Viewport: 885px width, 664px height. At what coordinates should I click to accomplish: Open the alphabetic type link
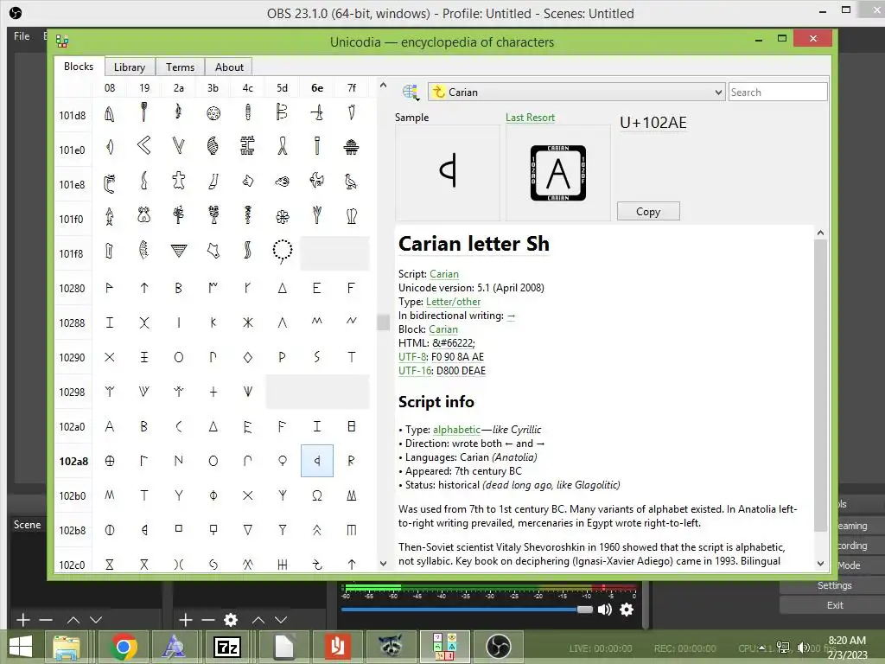point(456,429)
